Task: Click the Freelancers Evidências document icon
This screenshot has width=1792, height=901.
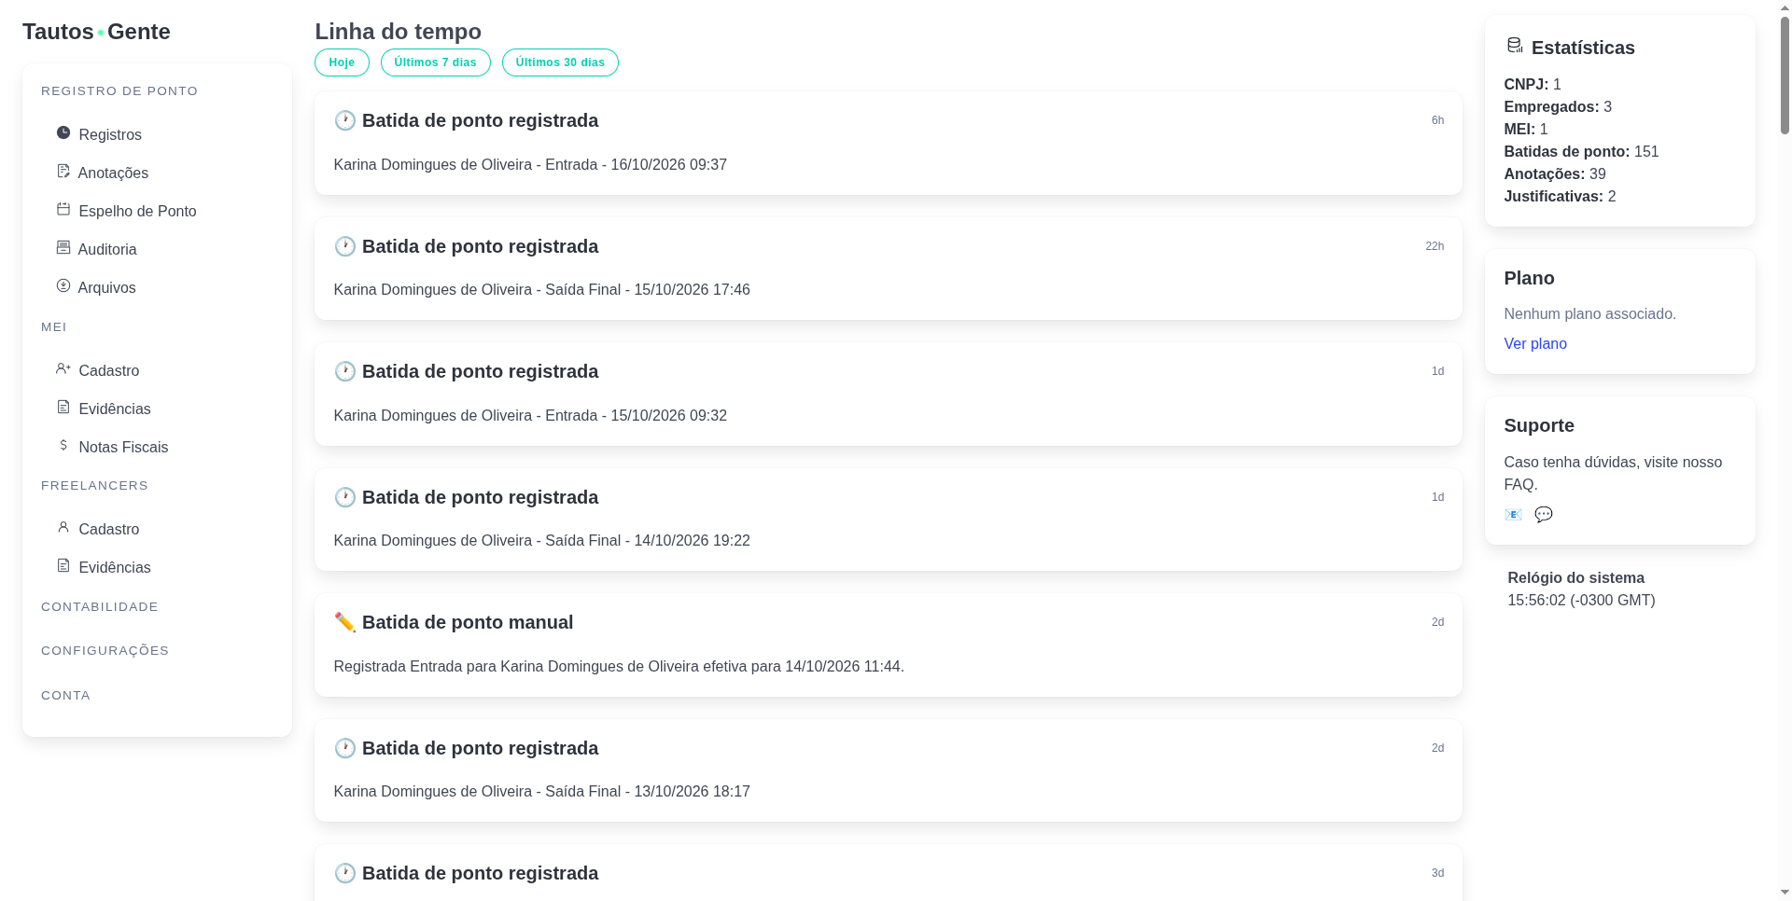Action: [63, 565]
